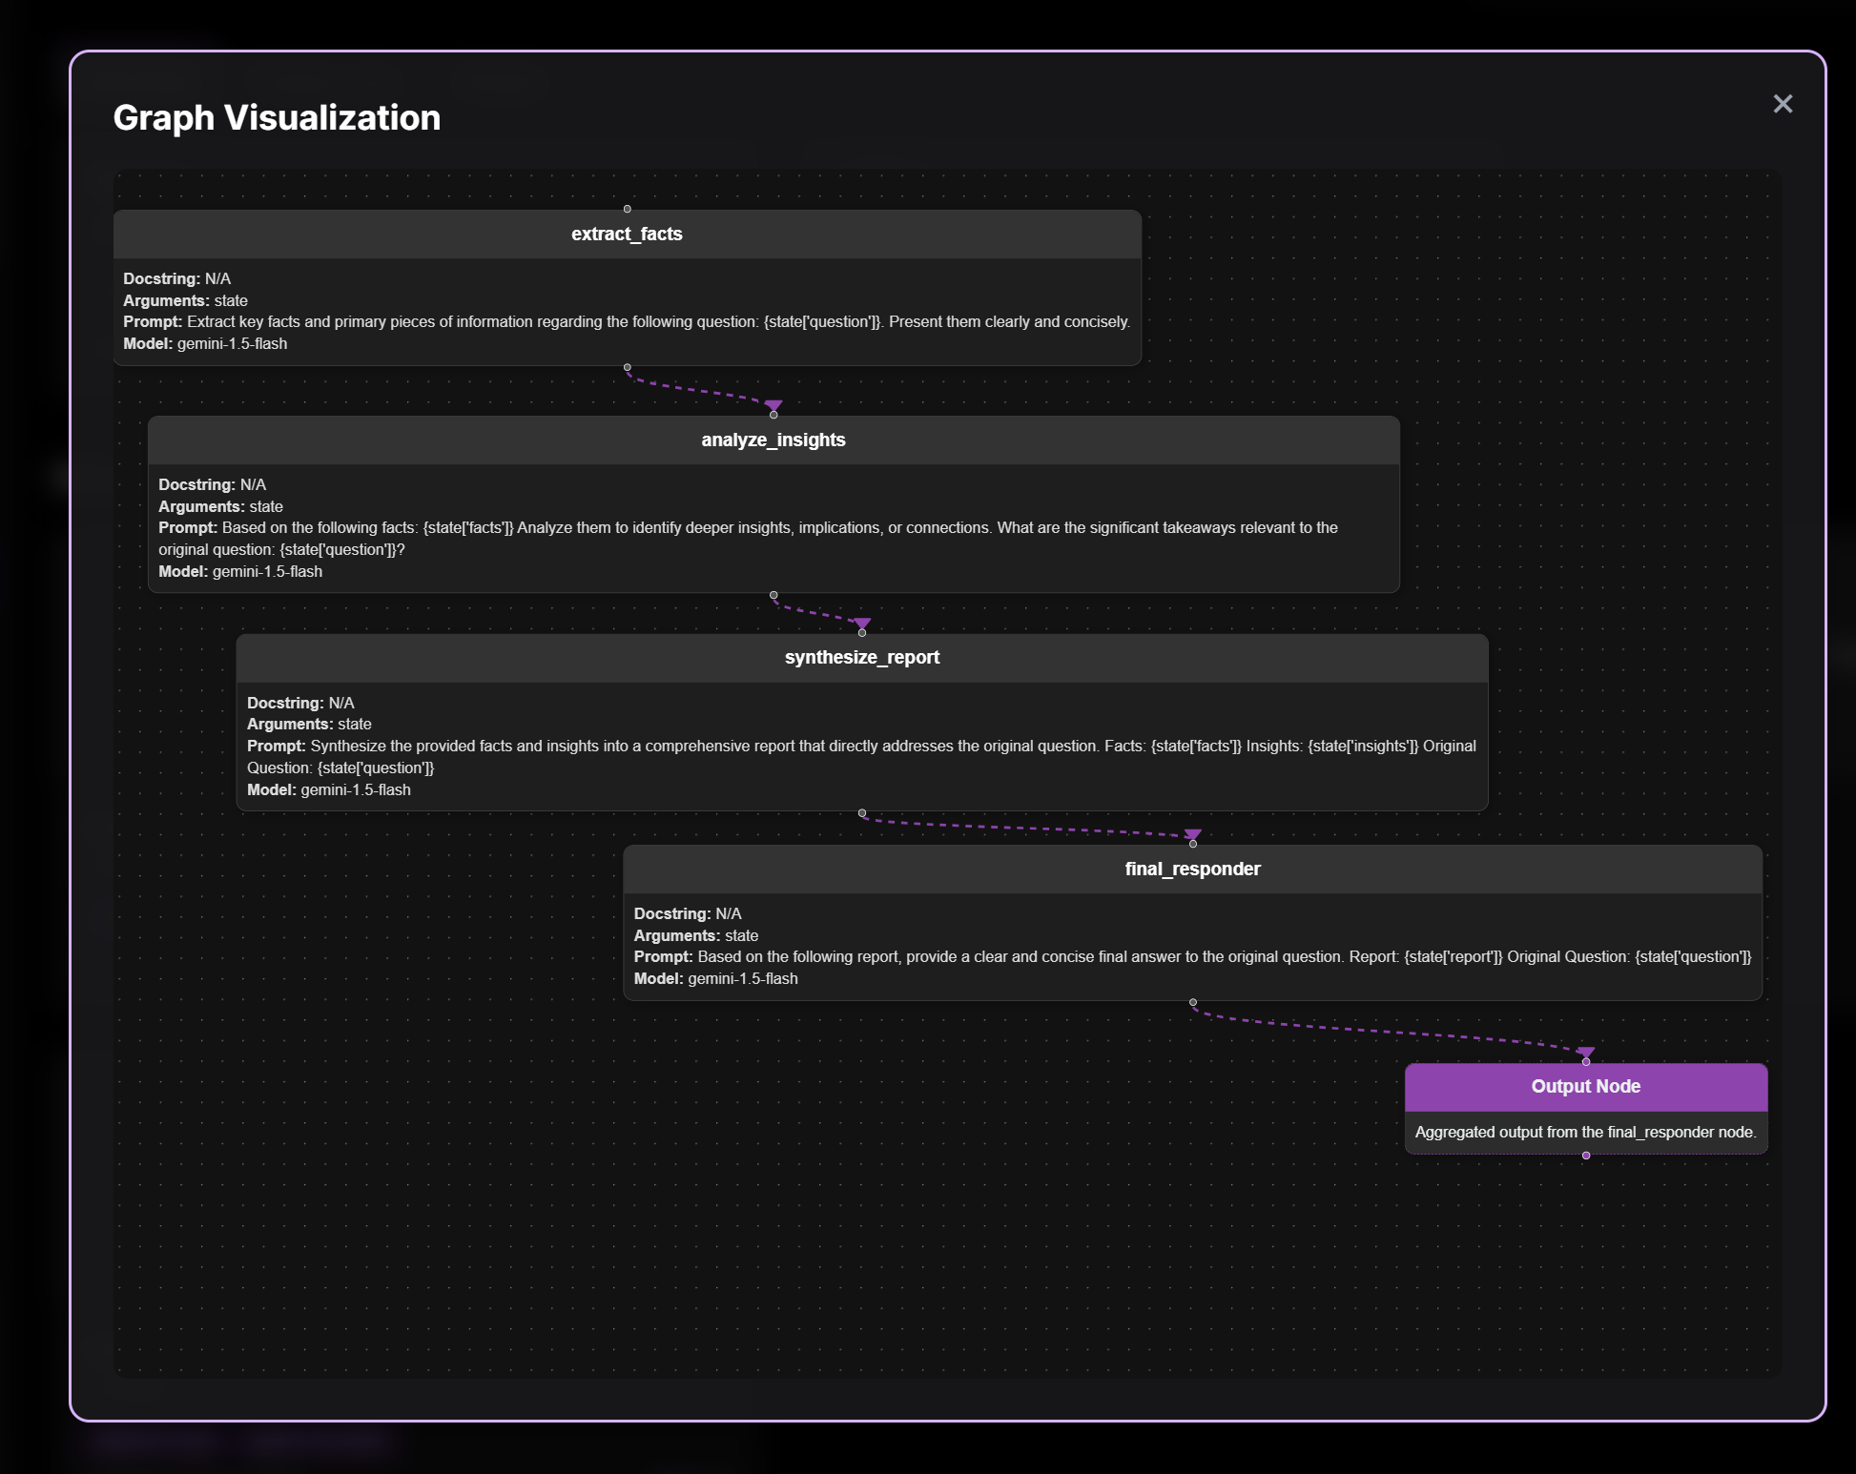Click Output Node aggregated output description
Screen dimensions: 1856x1474
[x=1585, y=1133]
